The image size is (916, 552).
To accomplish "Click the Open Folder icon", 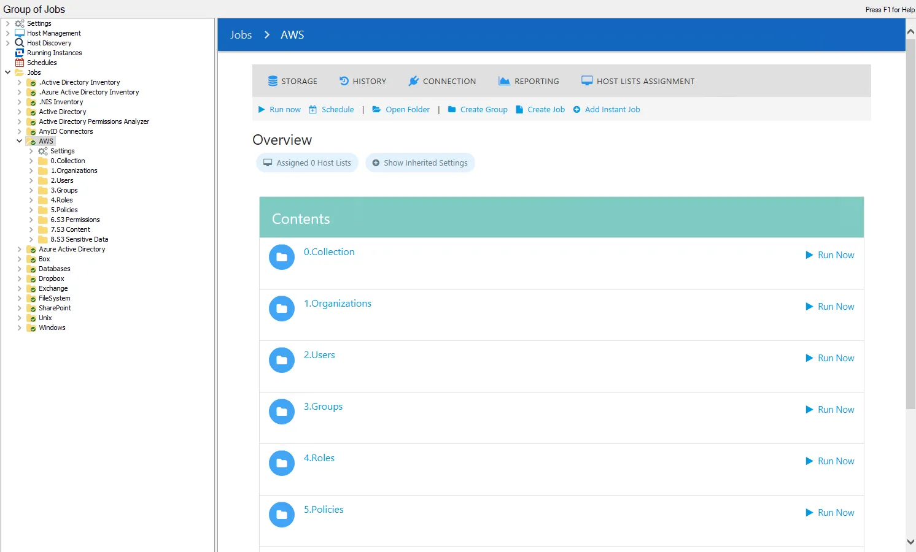I will (x=376, y=110).
